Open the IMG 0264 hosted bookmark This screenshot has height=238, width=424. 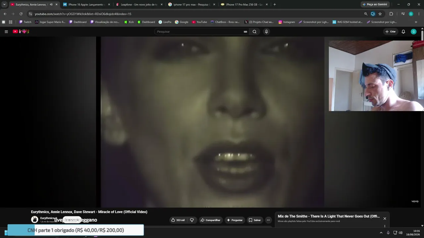coord(347,22)
